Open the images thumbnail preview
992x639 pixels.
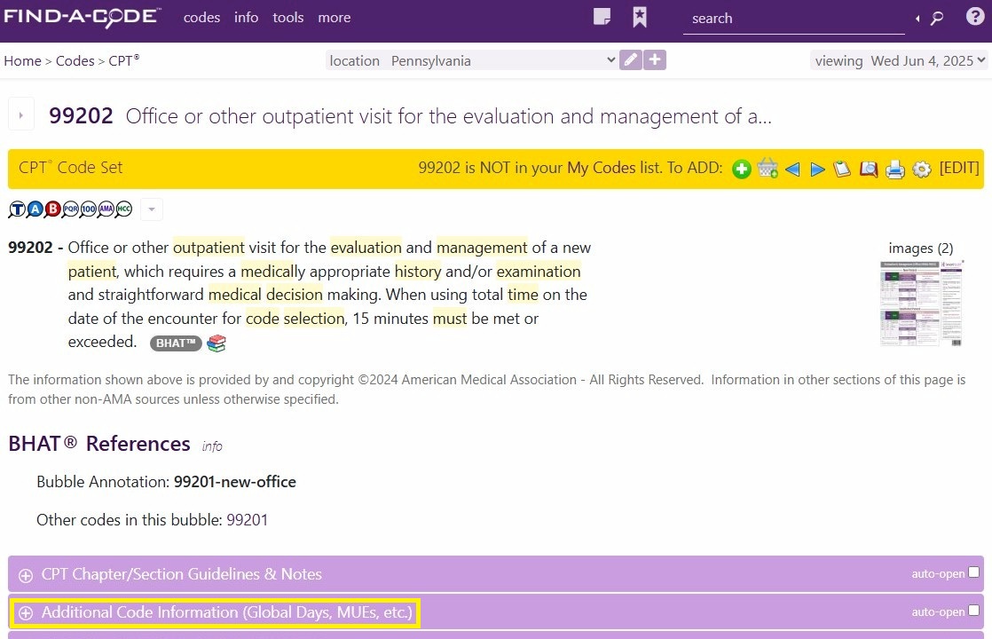(922, 303)
